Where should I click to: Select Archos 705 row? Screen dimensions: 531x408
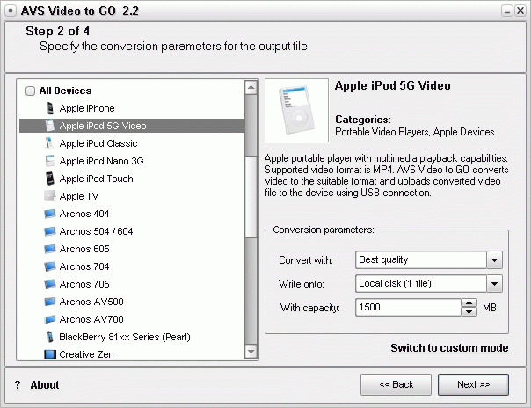tap(132, 284)
